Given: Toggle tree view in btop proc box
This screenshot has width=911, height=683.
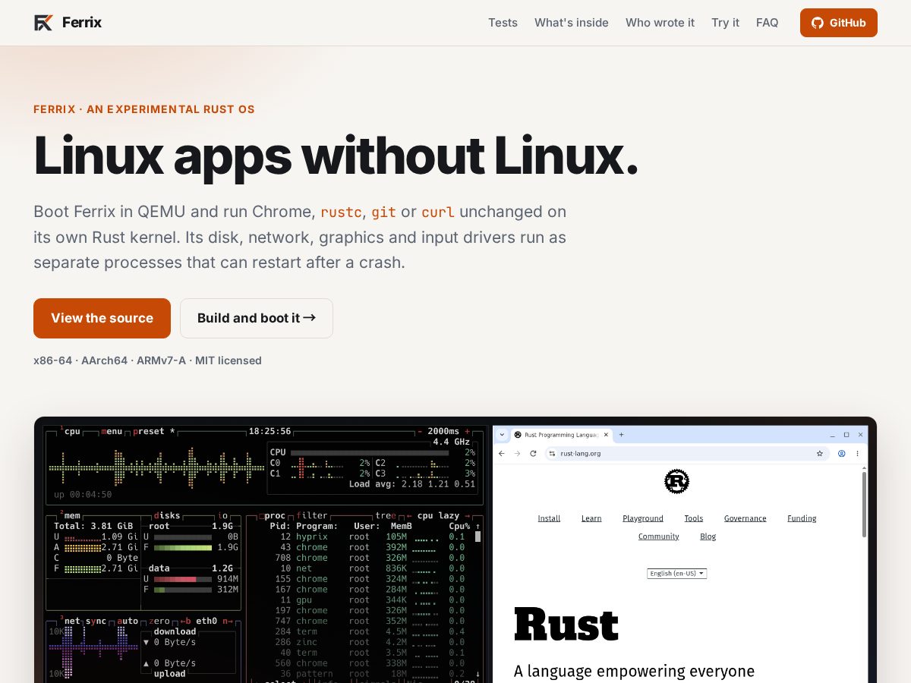Looking at the screenshot, I should pyautogui.click(x=386, y=516).
